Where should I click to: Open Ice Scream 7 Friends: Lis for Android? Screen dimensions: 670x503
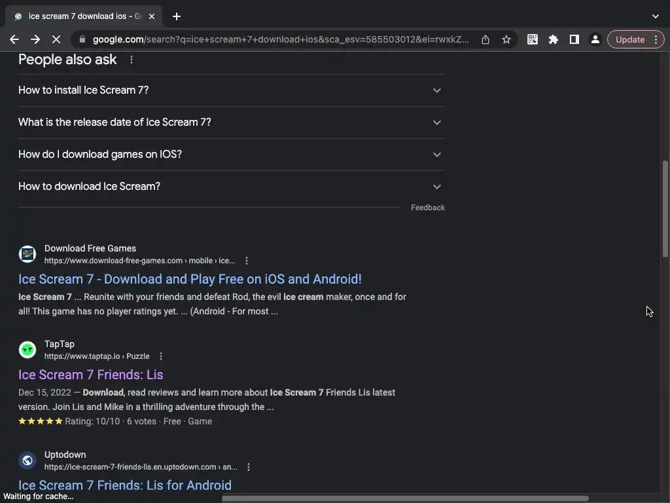pos(125,485)
